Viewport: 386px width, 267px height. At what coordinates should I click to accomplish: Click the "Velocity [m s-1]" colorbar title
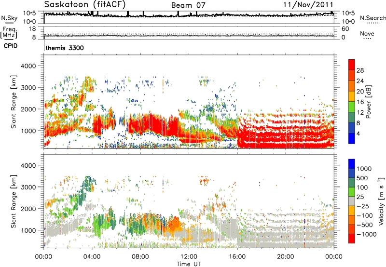(381, 201)
